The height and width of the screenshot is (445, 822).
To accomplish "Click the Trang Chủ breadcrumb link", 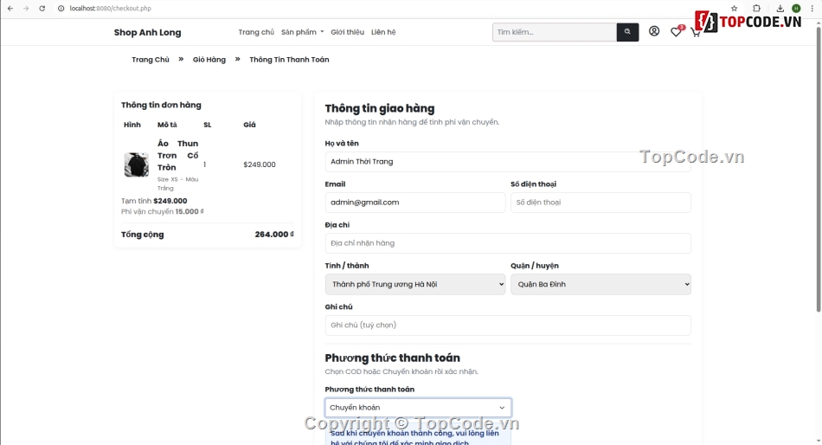I will click(x=151, y=59).
